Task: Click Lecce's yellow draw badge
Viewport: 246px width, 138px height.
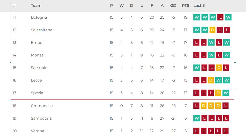Action: (x=211, y=80)
